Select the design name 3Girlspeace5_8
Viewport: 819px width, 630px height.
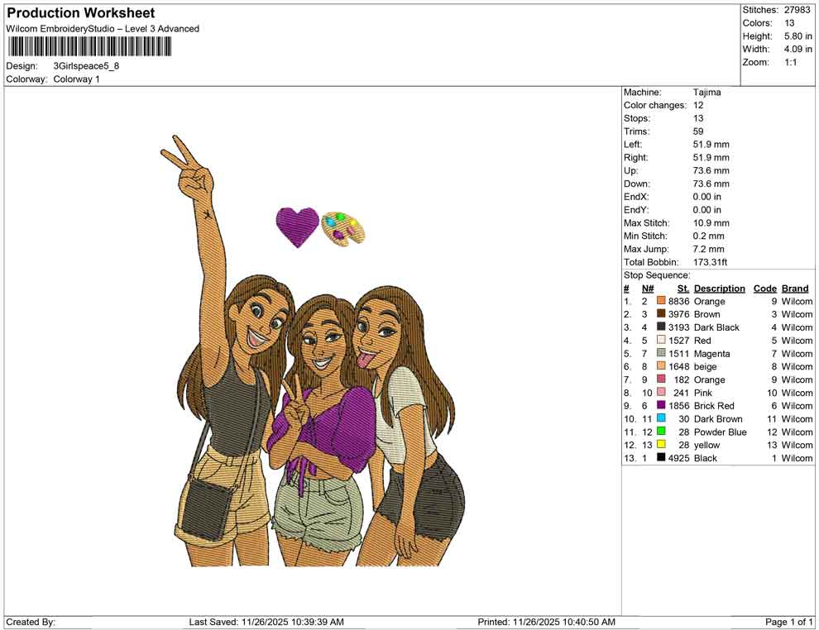coord(85,66)
